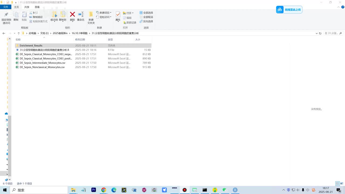Open the recent locations dropdown arrow

tap(15, 33)
